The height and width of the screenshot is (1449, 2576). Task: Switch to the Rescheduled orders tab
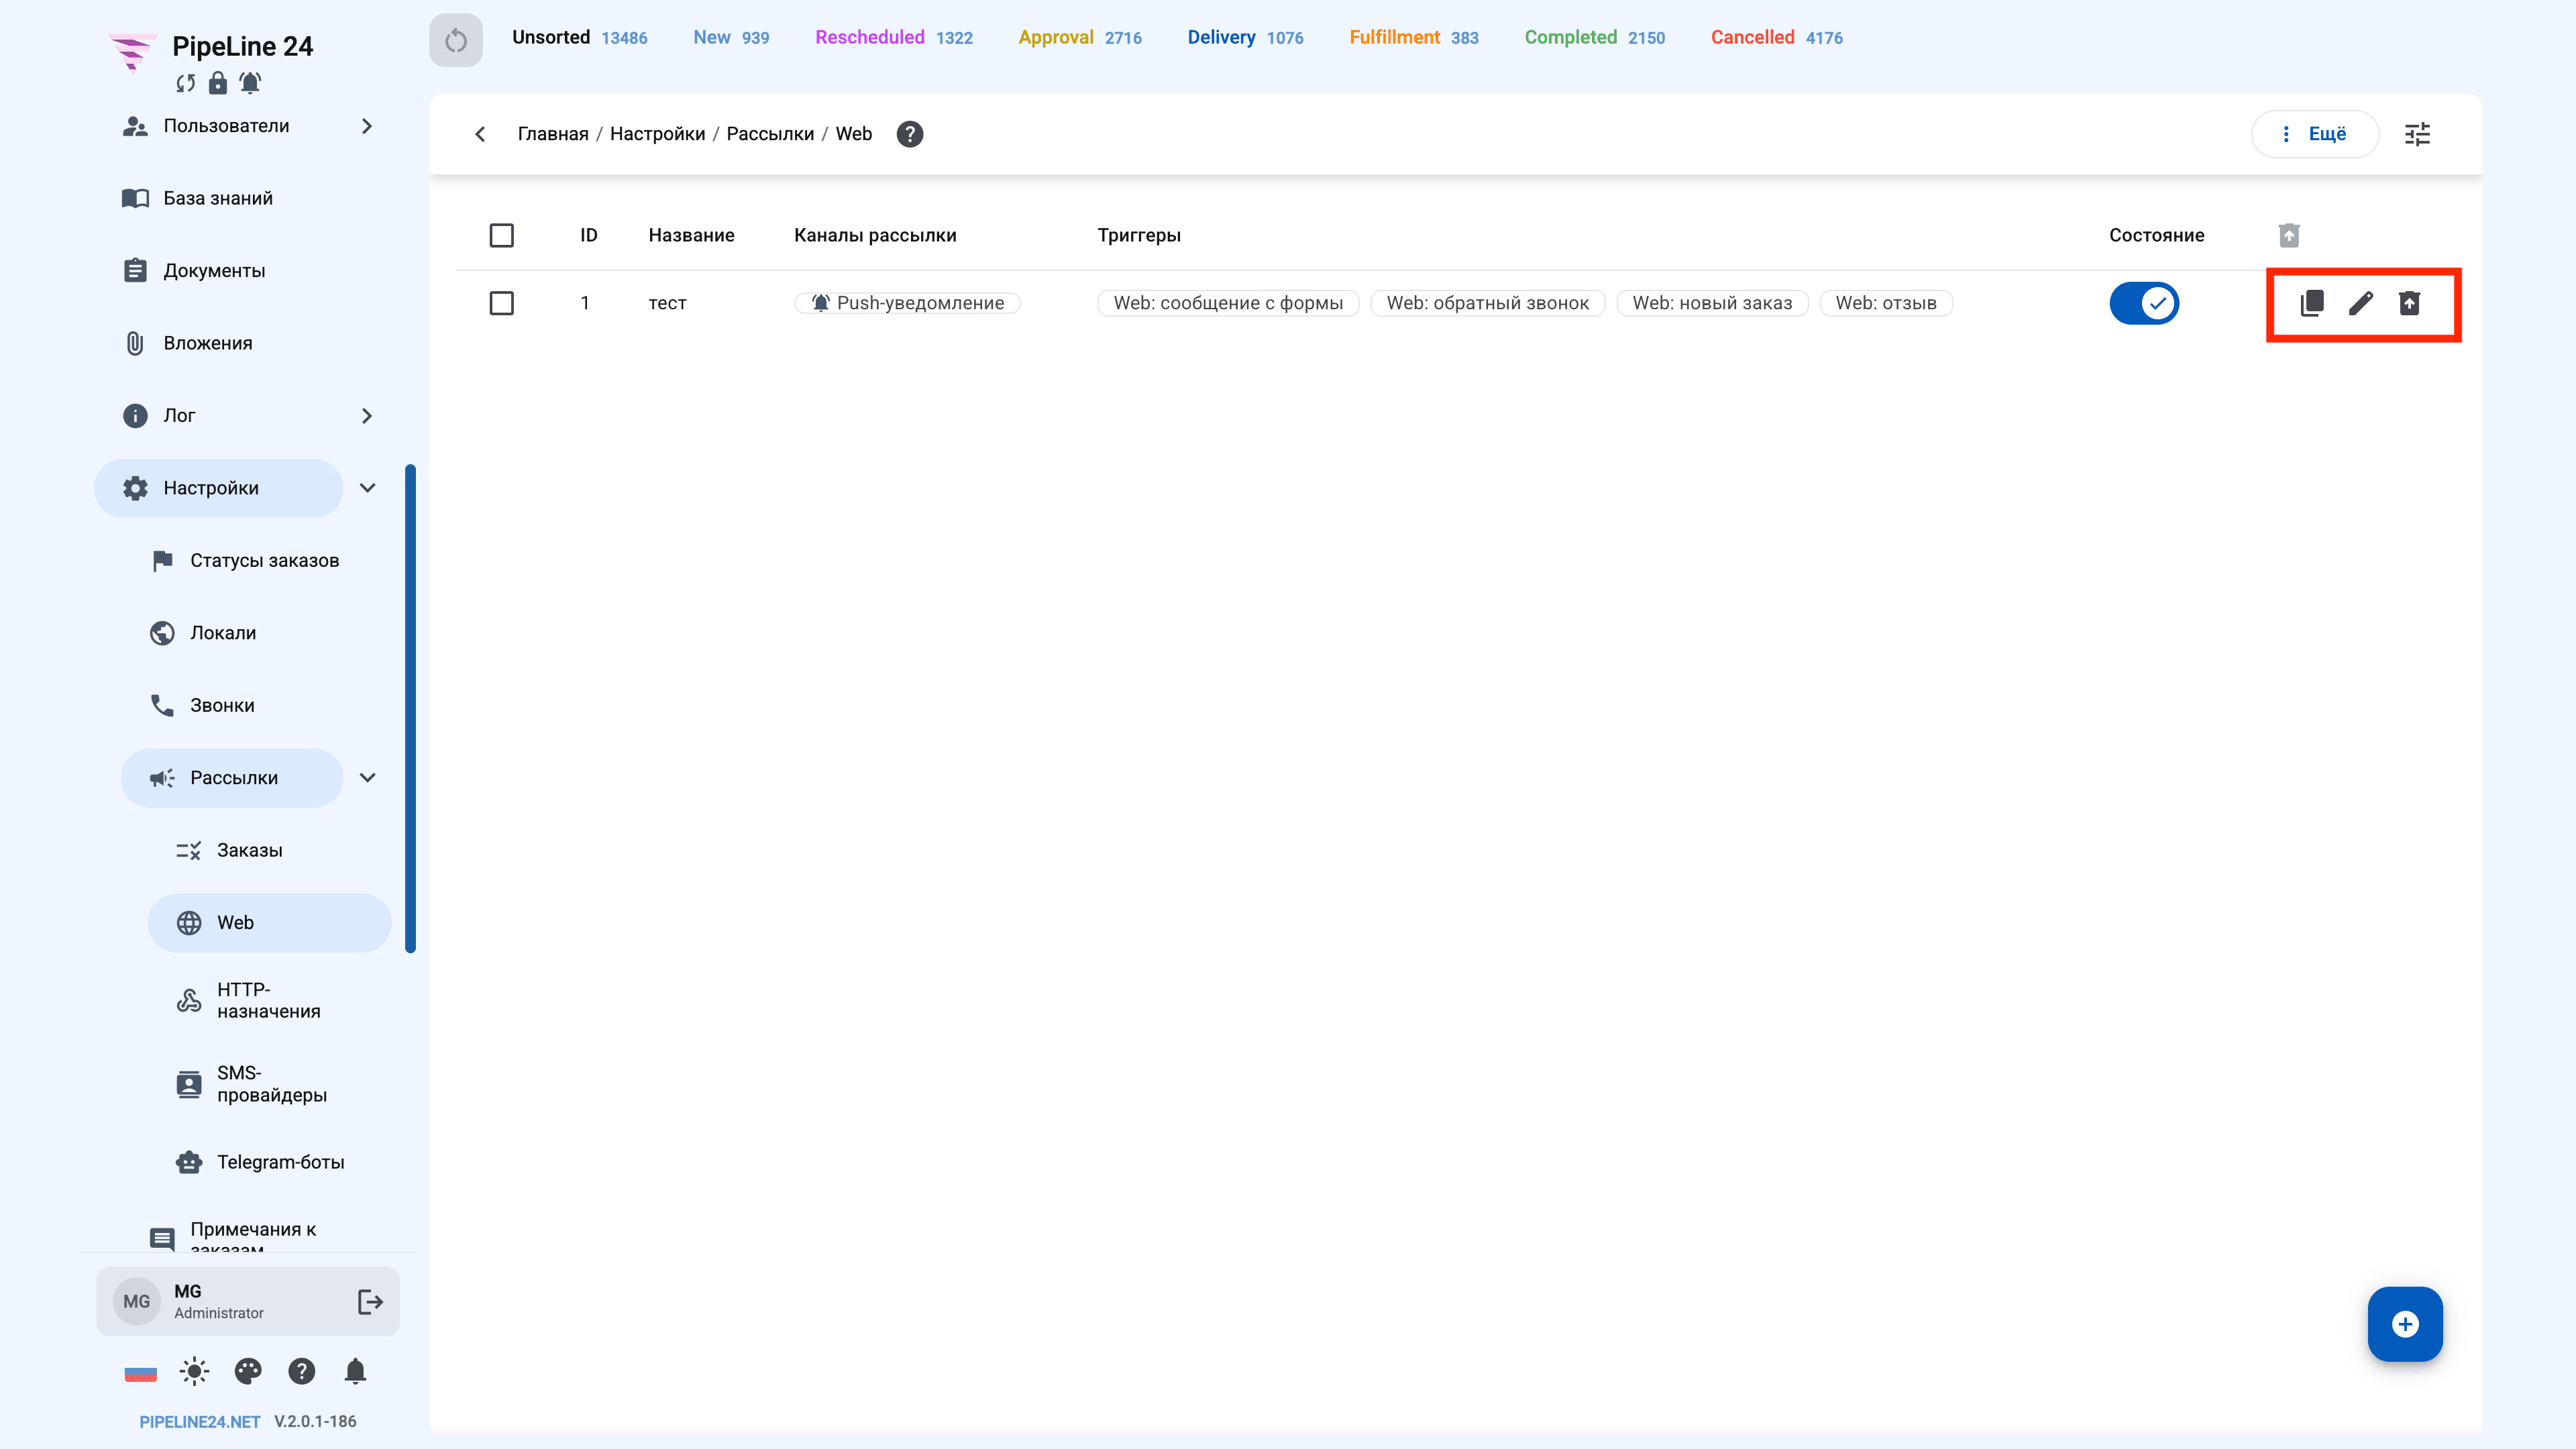[893, 38]
